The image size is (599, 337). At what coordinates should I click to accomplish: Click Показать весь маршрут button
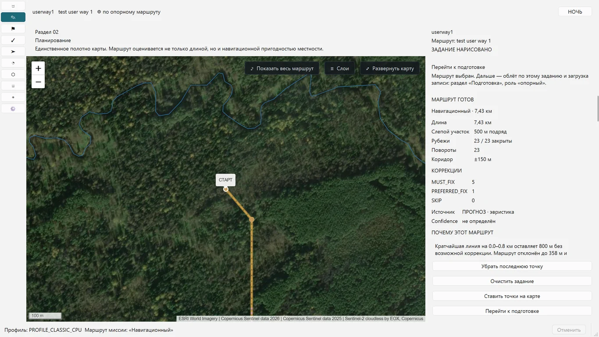click(x=282, y=68)
